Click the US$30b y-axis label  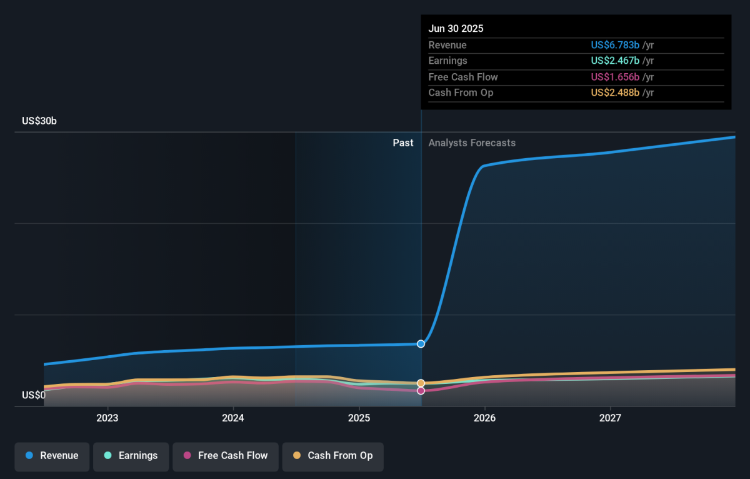tap(39, 121)
